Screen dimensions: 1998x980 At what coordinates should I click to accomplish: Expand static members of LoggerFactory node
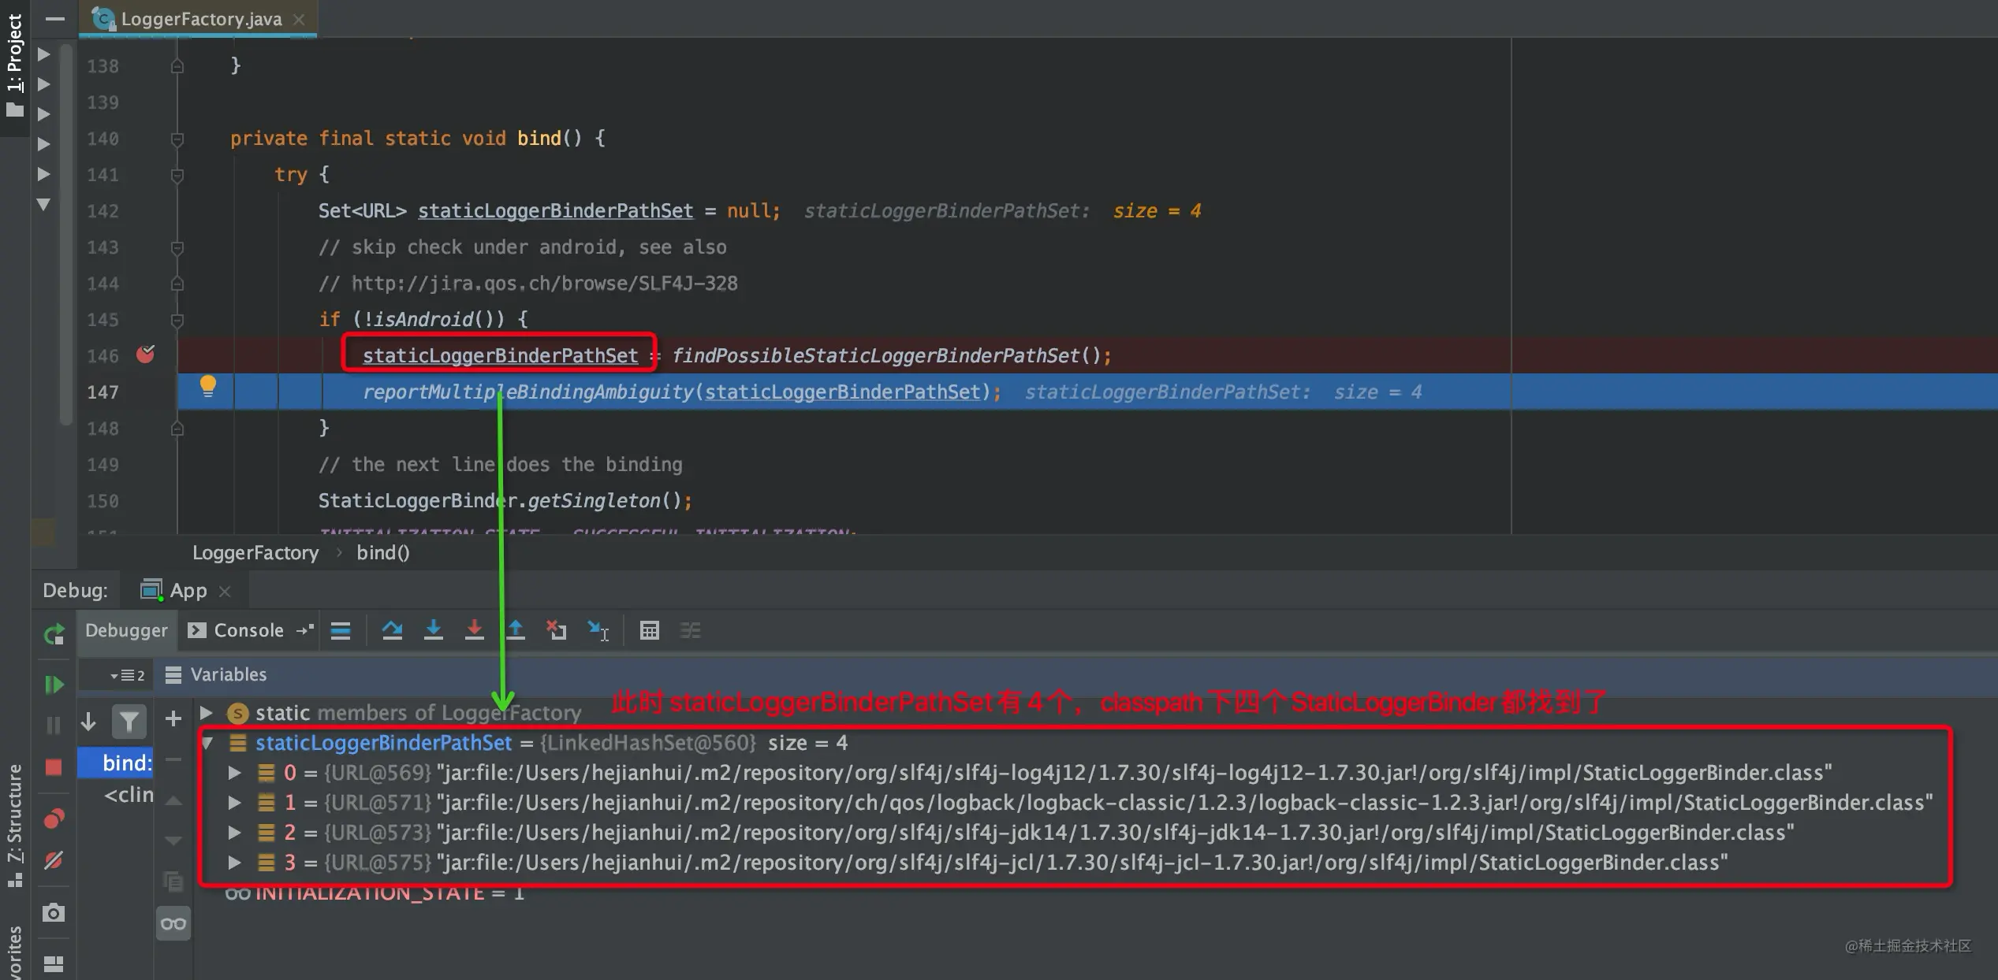tap(207, 713)
